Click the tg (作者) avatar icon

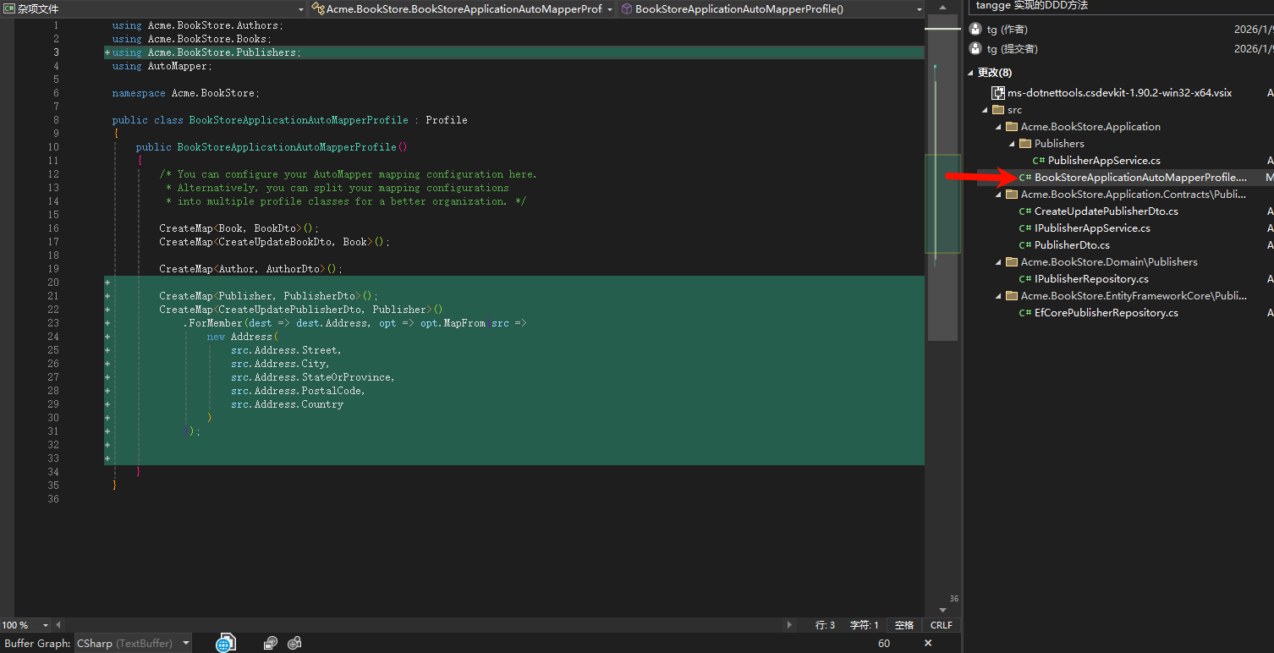[x=975, y=30]
